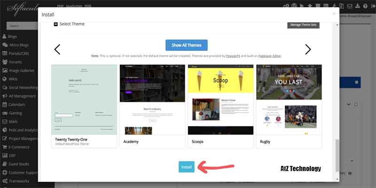Click the WordPress logo icon in top toolbar
The height and width of the screenshot is (188, 376).
[294, 6]
